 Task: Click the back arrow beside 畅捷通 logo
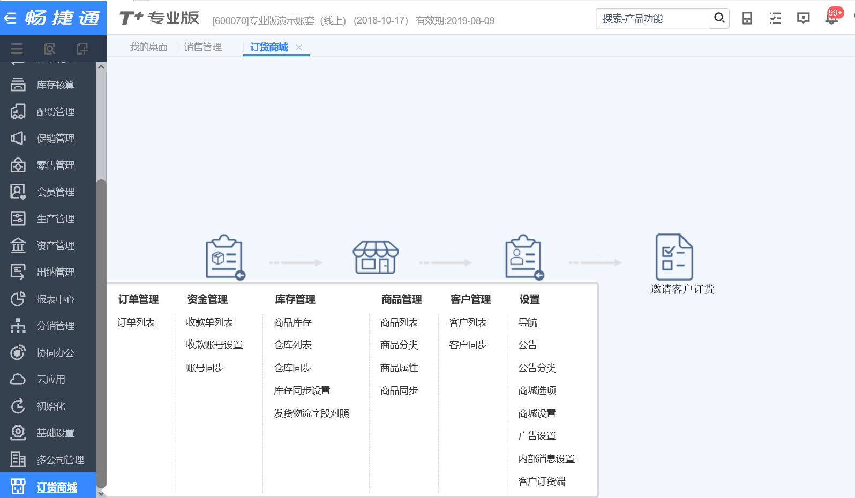point(10,18)
